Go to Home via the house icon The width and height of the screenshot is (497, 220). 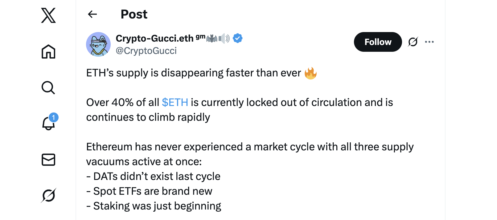48,51
